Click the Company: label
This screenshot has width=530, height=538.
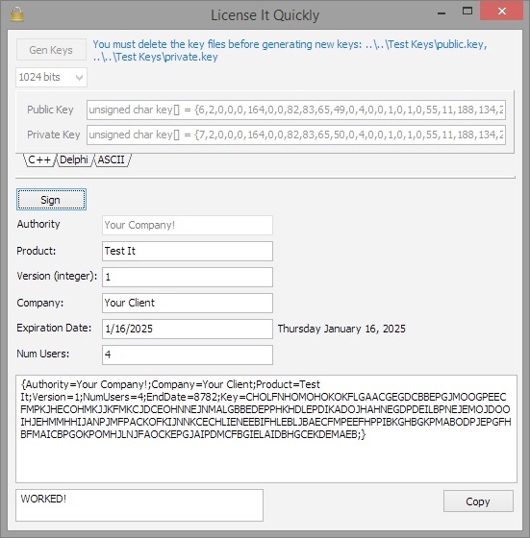(40, 303)
